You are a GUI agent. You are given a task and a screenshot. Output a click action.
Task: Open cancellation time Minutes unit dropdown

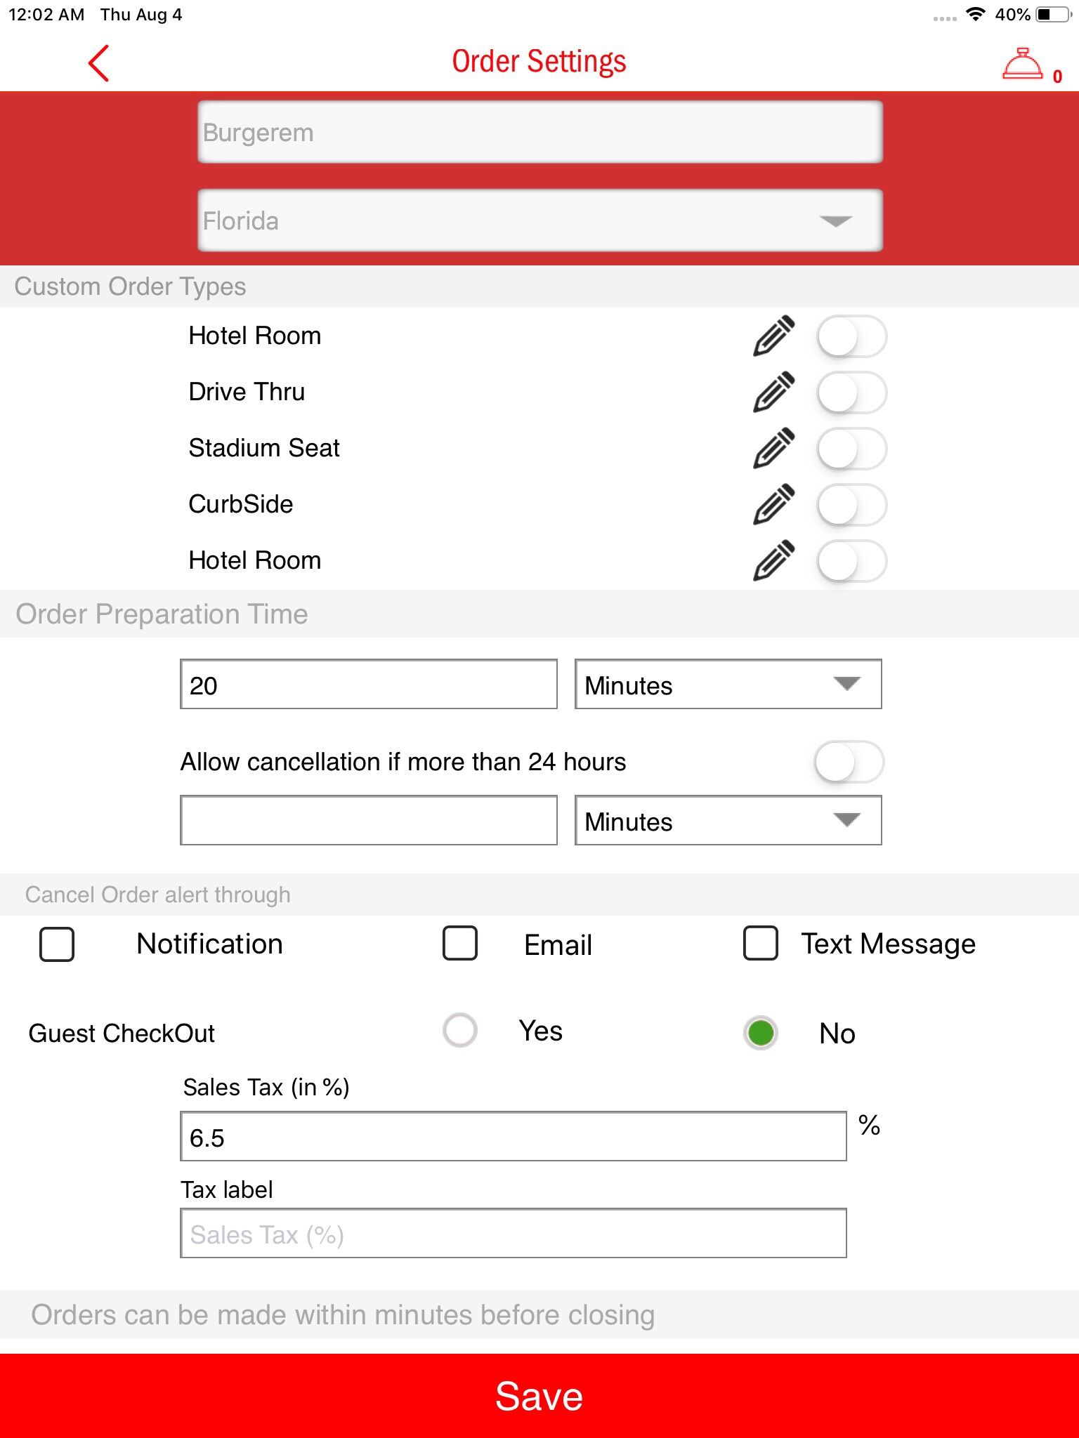tap(728, 820)
